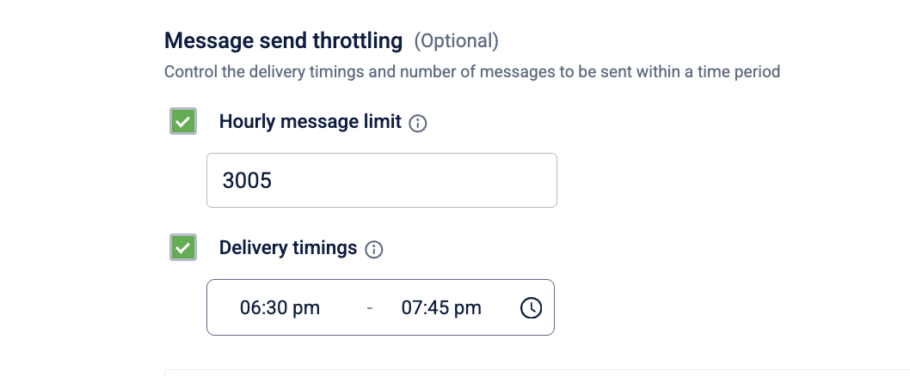The width and height of the screenshot is (910, 376).
Task: Click the Delivery timings label text
Action: click(288, 248)
